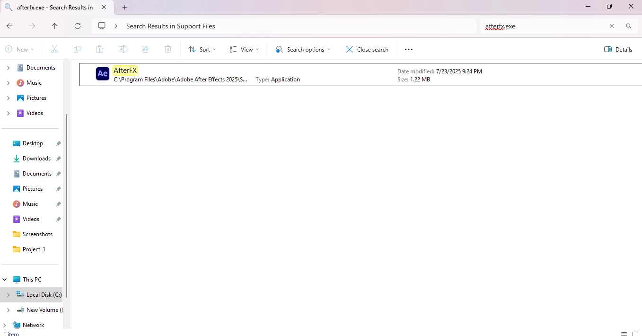The image size is (642, 336).
Task: Click the Paste toolbar icon
Action: pos(99,49)
